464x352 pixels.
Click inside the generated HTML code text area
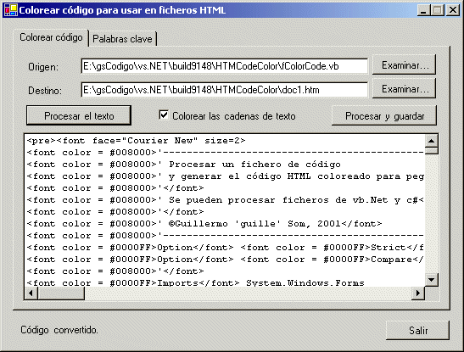pos(225,210)
